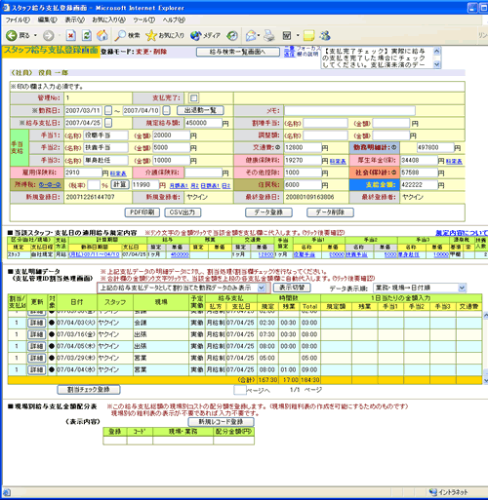This screenshot has width=488, height=500.
Task: Click the 割当チェック登録 button
Action: point(89,390)
